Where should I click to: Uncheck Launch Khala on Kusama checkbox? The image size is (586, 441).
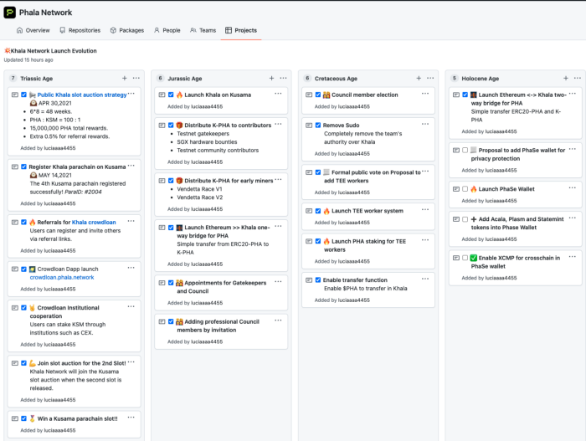click(171, 95)
